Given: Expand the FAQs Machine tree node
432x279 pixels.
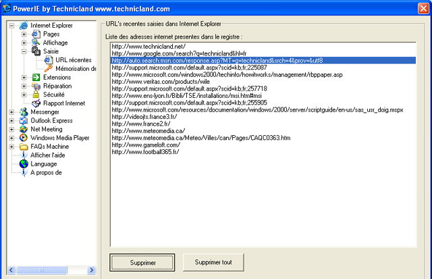Looking at the screenshot, I should 11,147.
